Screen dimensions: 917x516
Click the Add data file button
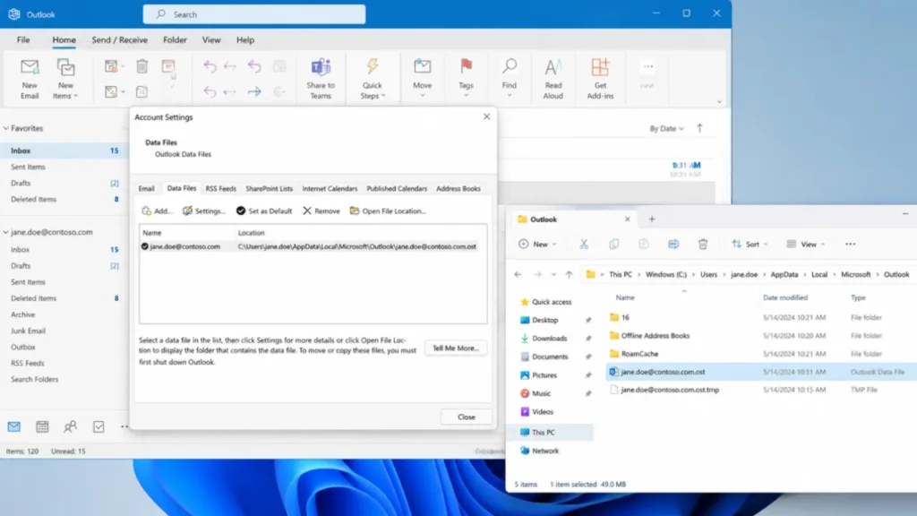(157, 211)
